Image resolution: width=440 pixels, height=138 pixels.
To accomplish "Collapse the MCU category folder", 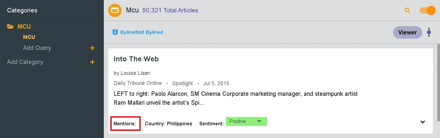I will [x=24, y=27].
